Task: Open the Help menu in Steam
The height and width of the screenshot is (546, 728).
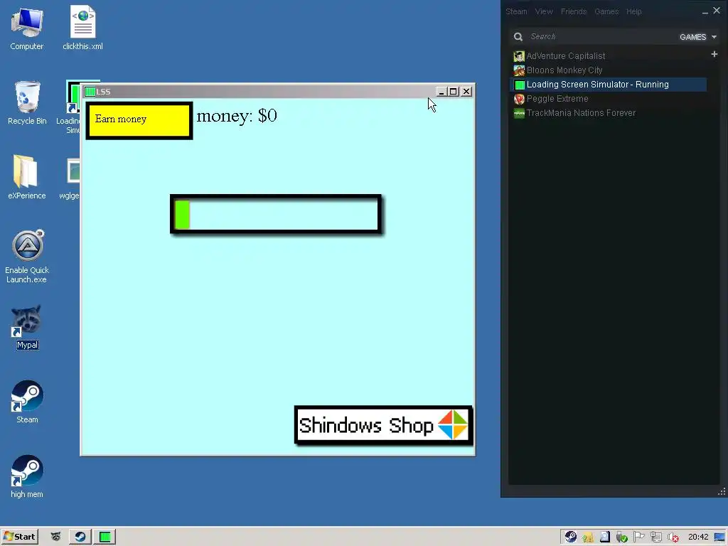Action: point(633,11)
